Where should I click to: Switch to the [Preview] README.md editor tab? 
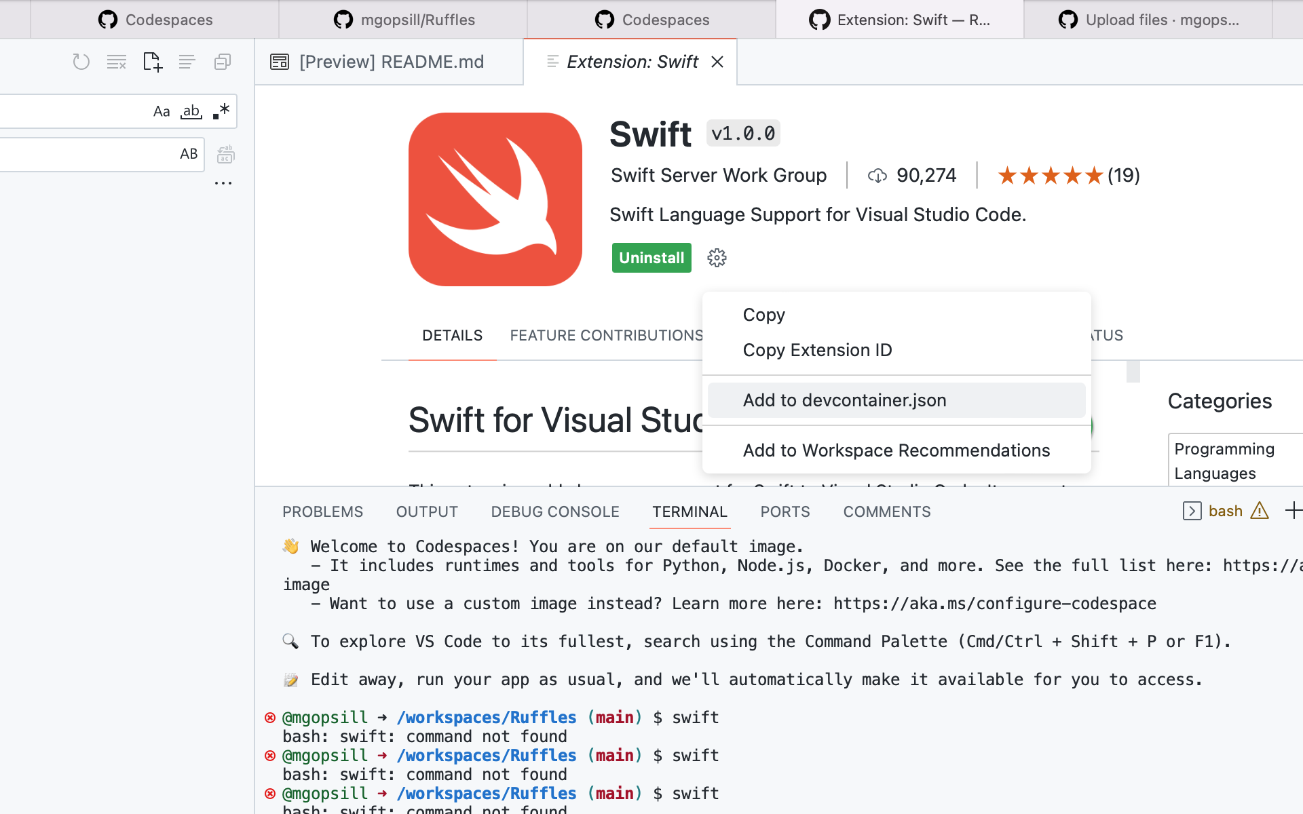pyautogui.click(x=389, y=62)
